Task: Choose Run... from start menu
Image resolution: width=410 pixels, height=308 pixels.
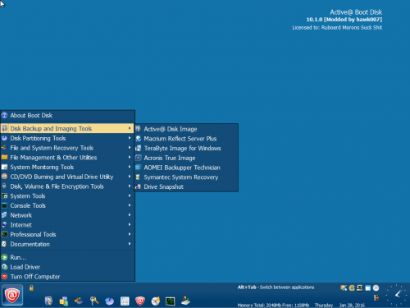Action: pos(67,257)
